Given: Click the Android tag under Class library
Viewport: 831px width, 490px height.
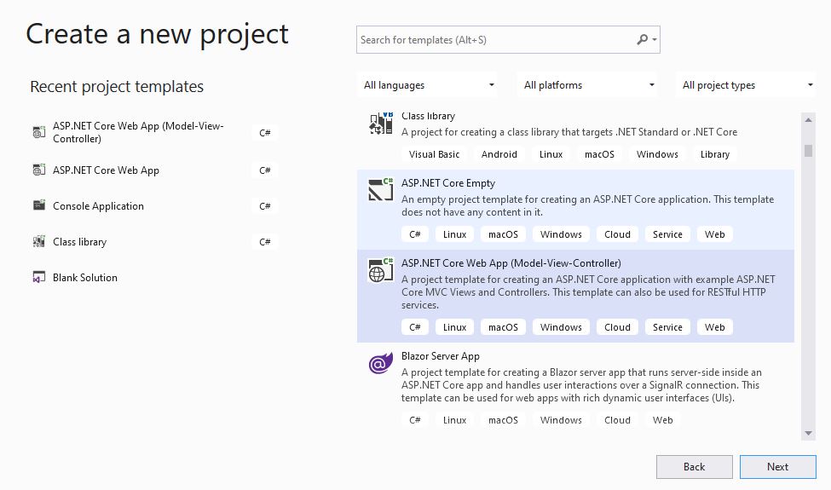Looking at the screenshot, I should click(499, 154).
